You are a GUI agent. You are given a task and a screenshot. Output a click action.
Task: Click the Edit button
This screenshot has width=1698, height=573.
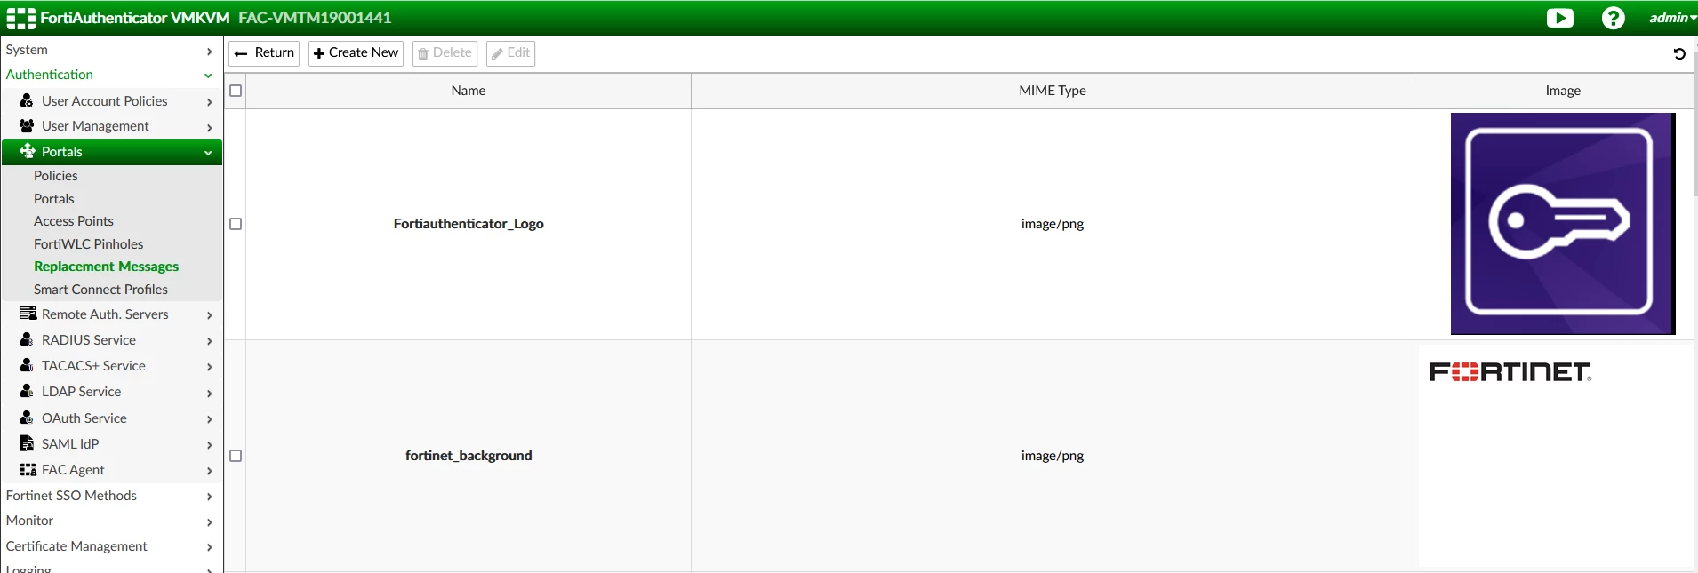coord(510,53)
